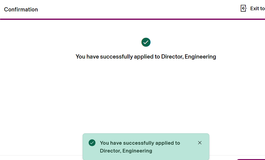Click "Director," in the toast notification

click(x=111, y=151)
